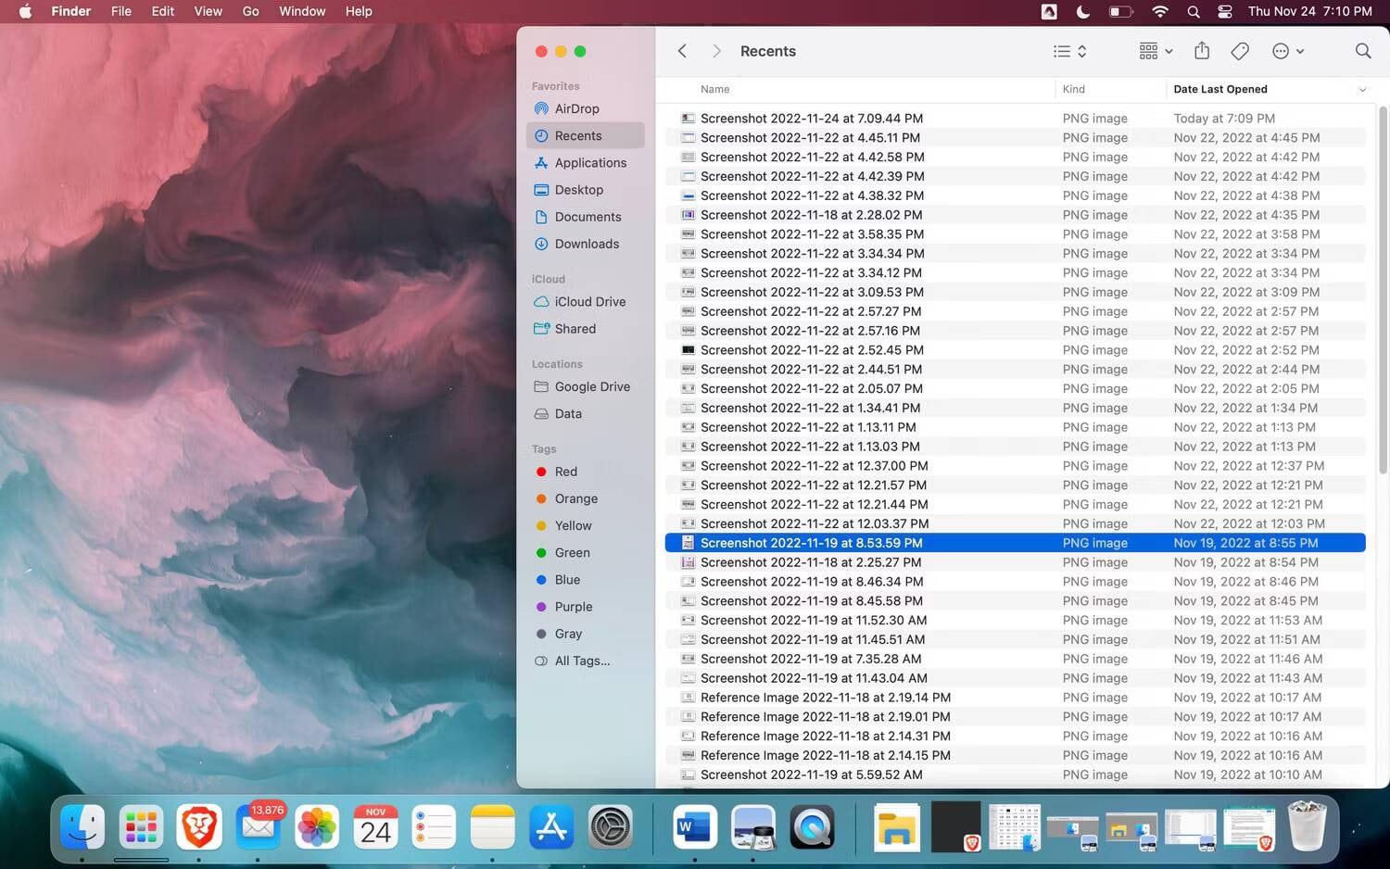
Task: Click the Red tag color swatch
Action: click(540, 471)
